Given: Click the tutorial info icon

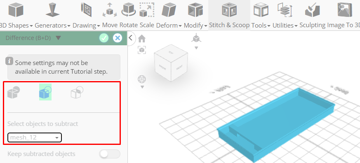Looking at the screenshot, I should [9, 61].
